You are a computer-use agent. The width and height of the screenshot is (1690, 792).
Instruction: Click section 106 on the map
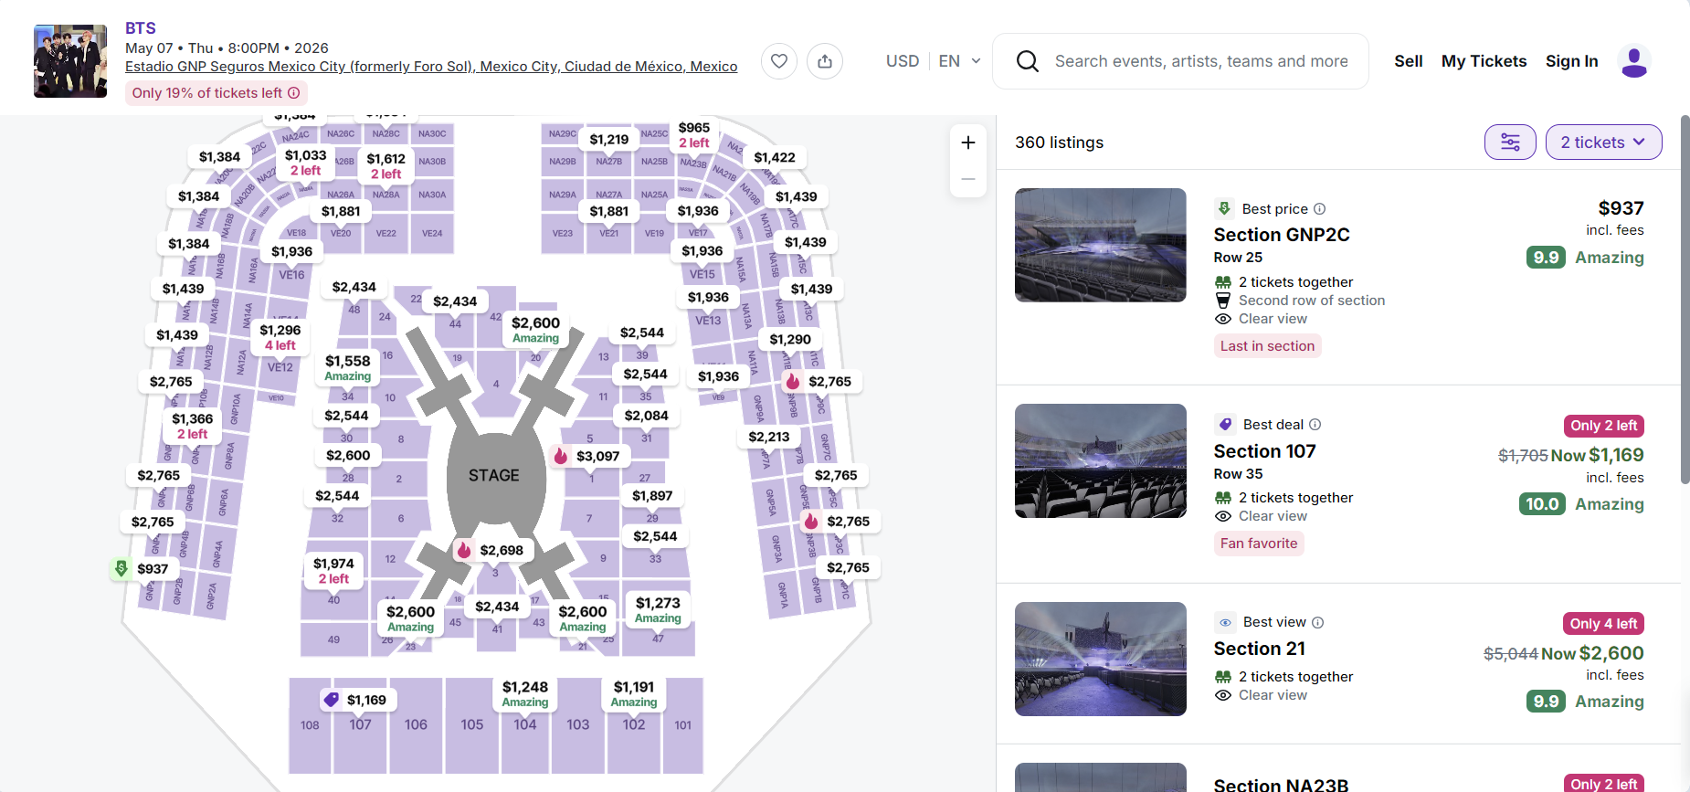(416, 724)
